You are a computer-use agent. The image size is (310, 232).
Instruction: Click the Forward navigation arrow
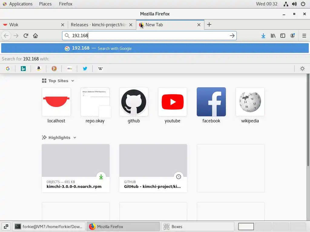[x=16, y=36]
